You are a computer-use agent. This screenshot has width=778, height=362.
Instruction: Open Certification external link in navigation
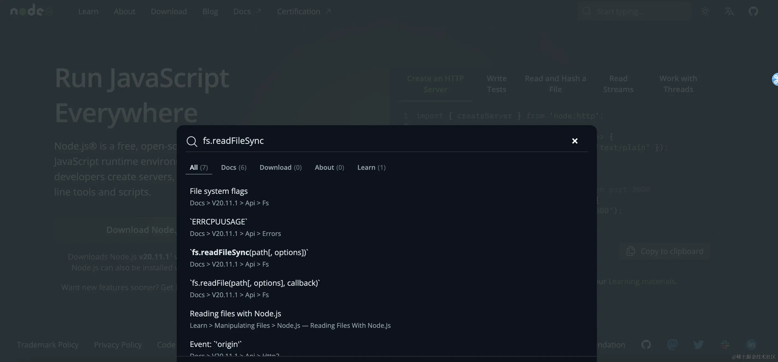click(x=304, y=11)
